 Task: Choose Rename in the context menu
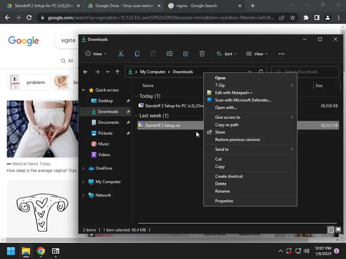[x=250, y=191]
